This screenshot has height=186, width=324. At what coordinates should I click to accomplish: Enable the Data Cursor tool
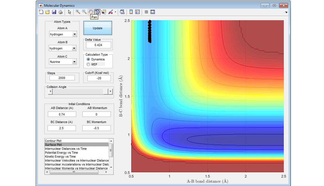[104, 12]
